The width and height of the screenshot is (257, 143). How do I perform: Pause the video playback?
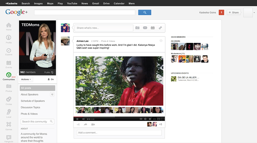(x=77, y=119)
